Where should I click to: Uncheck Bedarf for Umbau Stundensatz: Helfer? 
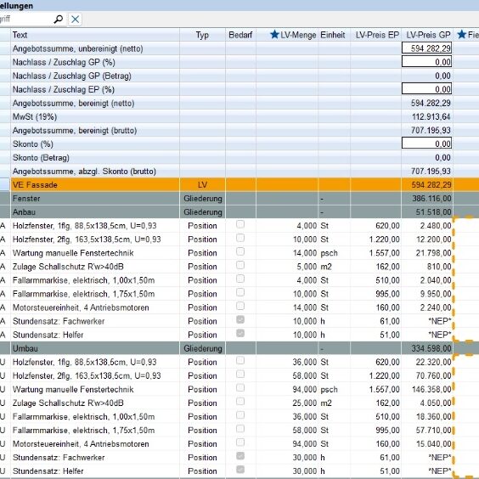coord(240,470)
